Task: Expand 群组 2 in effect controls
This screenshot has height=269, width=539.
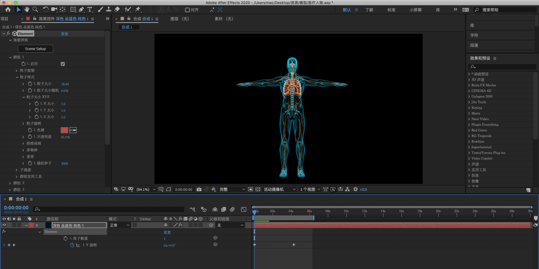Action: click(x=10, y=183)
